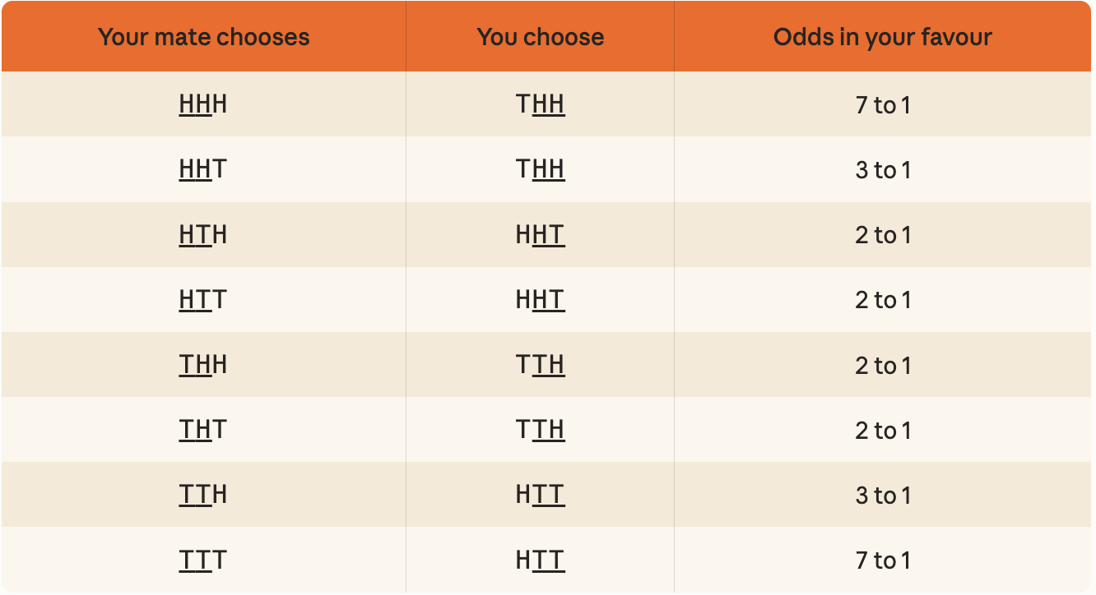Click TTH in You choose beside THT

[541, 430]
